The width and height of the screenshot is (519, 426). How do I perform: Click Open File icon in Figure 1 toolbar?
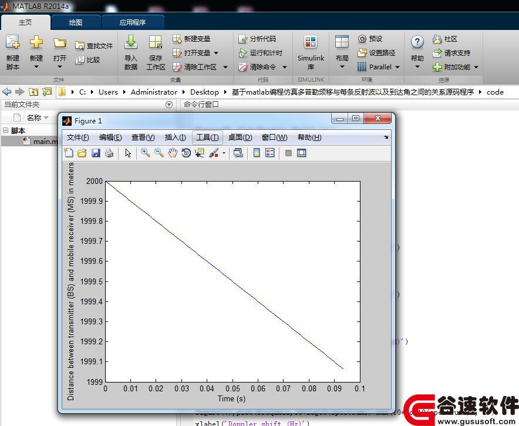tap(82, 153)
